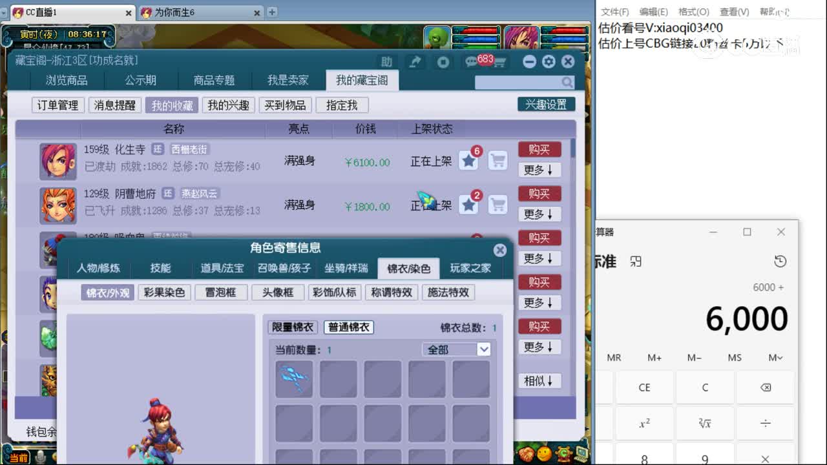Add the 129级 阴曹地府 listing to cart
Viewport: 827px width, 465px height.
pos(497,205)
